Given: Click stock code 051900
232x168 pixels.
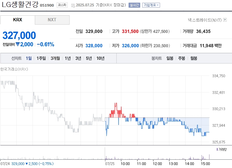Looking at the screenshot, I should (x=47, y=5).
